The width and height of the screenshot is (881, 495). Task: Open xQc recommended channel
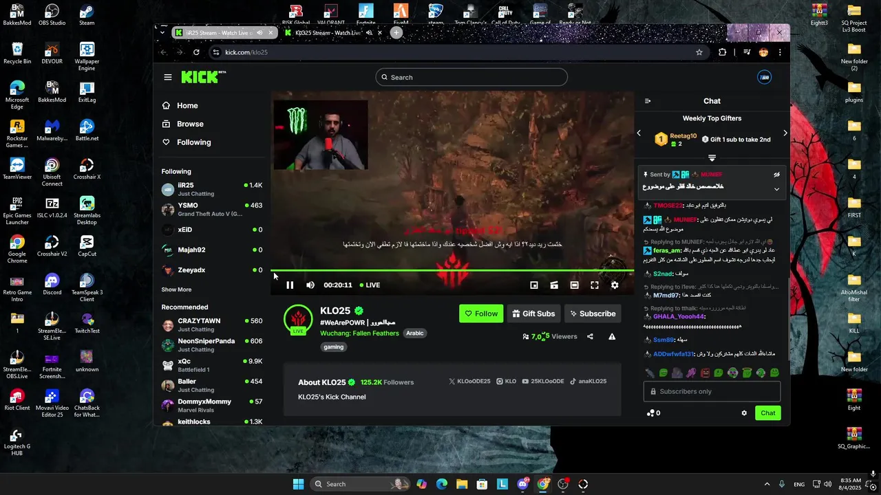(x=212, y=365)
